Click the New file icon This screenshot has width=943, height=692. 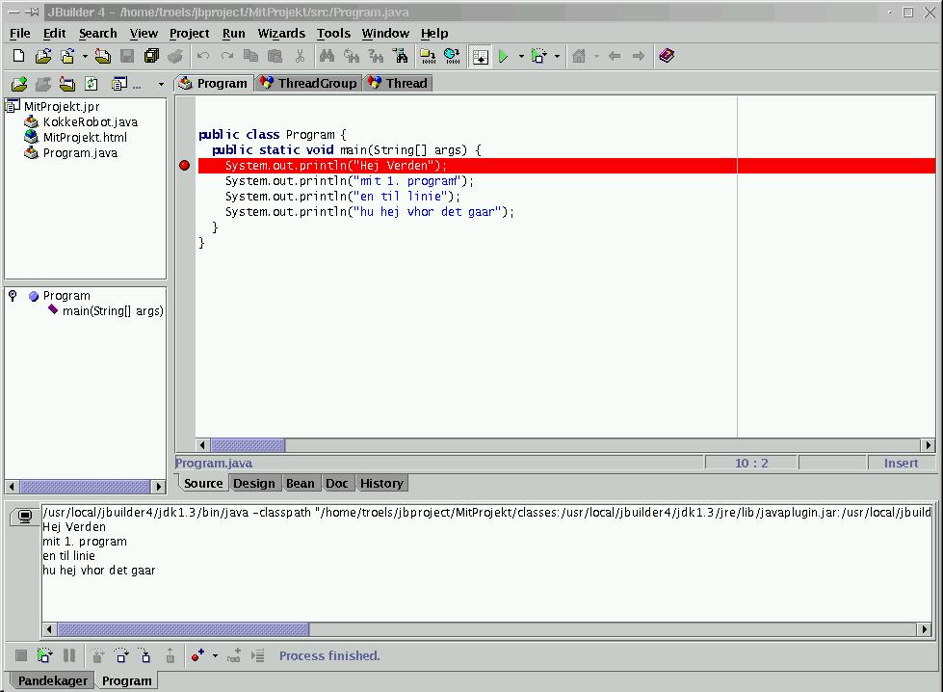tap(18, 57)
